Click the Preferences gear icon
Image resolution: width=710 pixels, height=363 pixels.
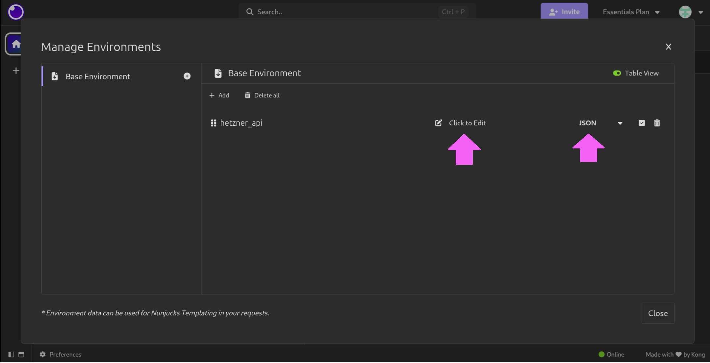point(43,354)
